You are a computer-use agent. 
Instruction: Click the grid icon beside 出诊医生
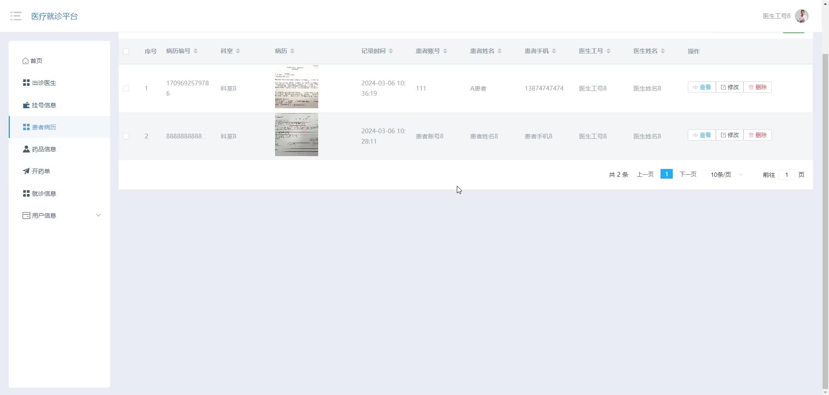[26, 83]
